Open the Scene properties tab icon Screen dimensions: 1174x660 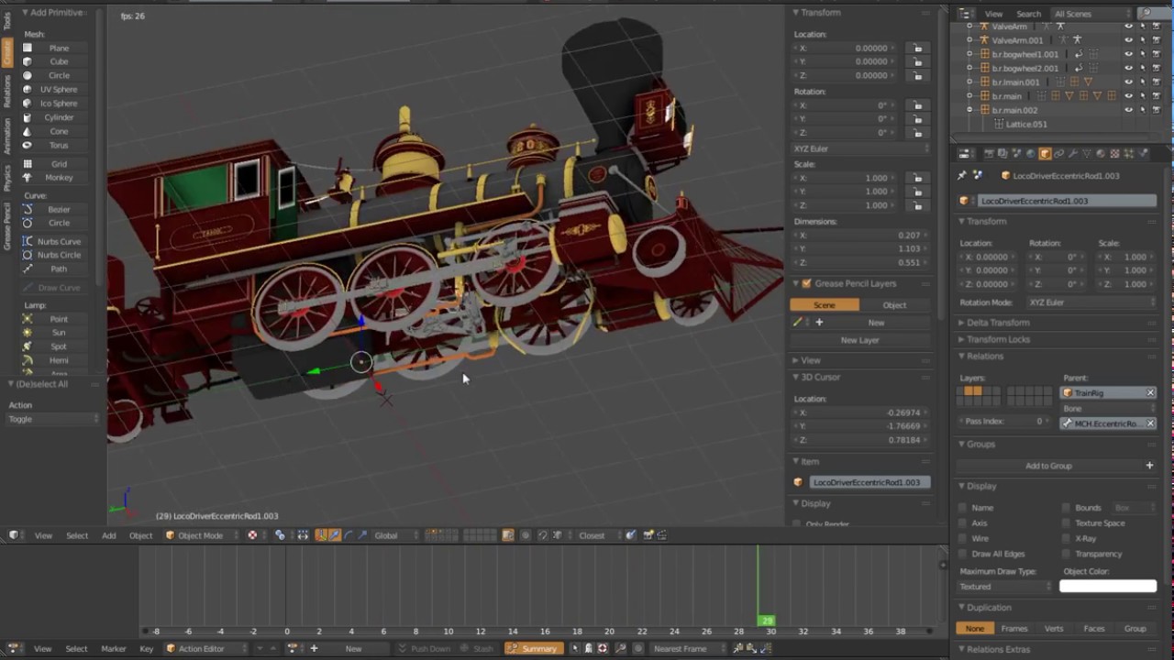[x=1016, y=154]
